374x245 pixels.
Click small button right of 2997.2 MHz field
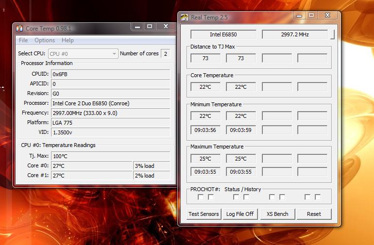click(x=332, y=34)
